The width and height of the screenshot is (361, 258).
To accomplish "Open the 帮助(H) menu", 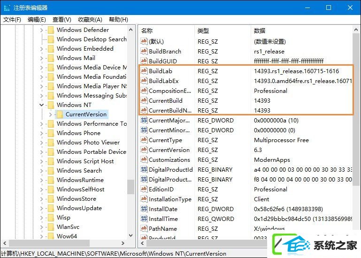I will (118, 20).
